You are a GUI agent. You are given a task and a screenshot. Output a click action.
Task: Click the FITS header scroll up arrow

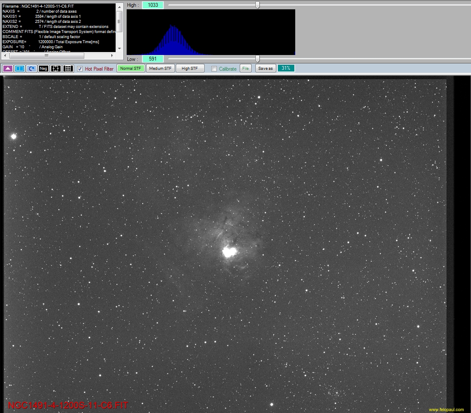point(119,7)
